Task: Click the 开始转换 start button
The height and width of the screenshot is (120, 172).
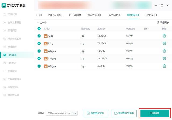Action: pos(155,113)
